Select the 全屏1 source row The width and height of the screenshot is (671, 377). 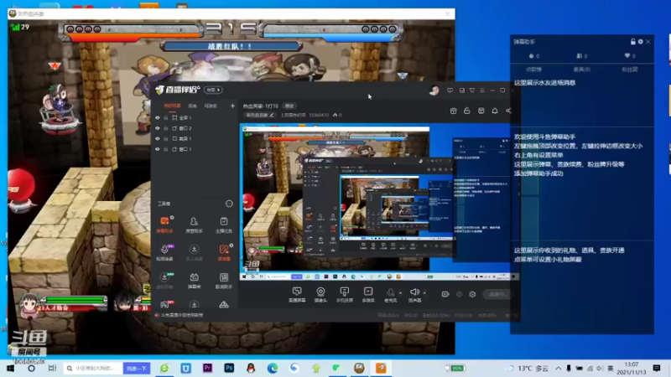(x=195, y=117)
